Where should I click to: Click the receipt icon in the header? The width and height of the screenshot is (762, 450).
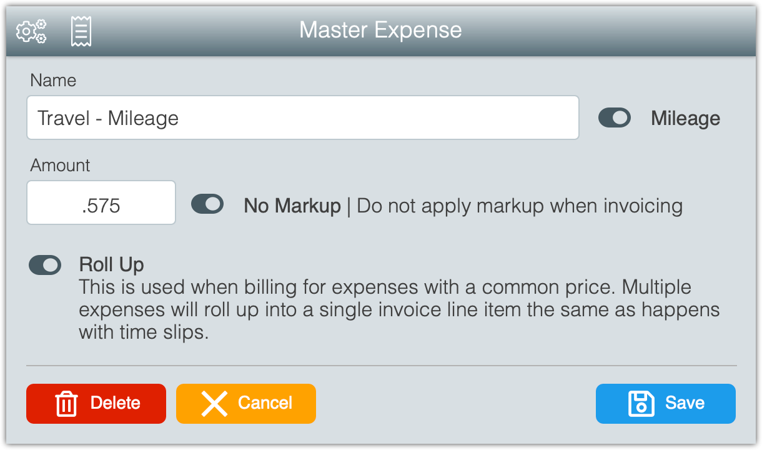(81, 31)
